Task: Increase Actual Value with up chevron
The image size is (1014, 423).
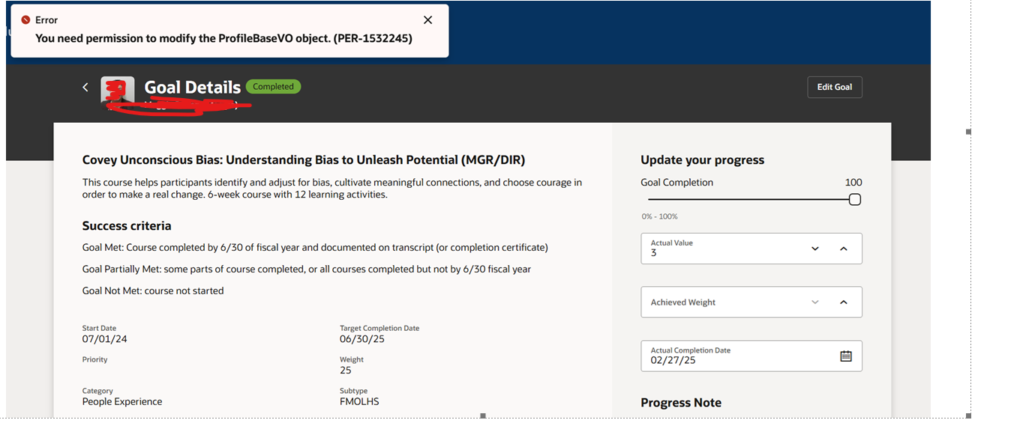Action: pos(844,249)
